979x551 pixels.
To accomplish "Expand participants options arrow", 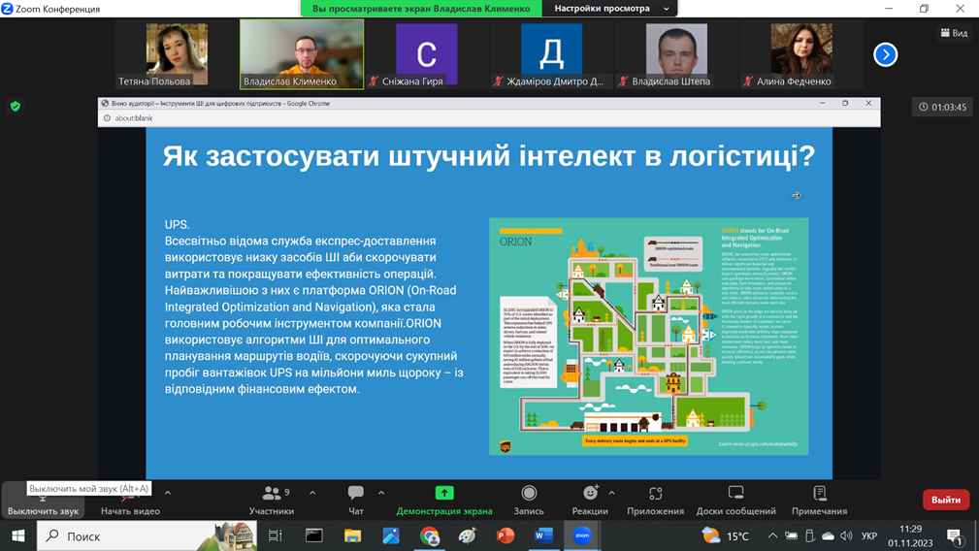I will 312,493.
